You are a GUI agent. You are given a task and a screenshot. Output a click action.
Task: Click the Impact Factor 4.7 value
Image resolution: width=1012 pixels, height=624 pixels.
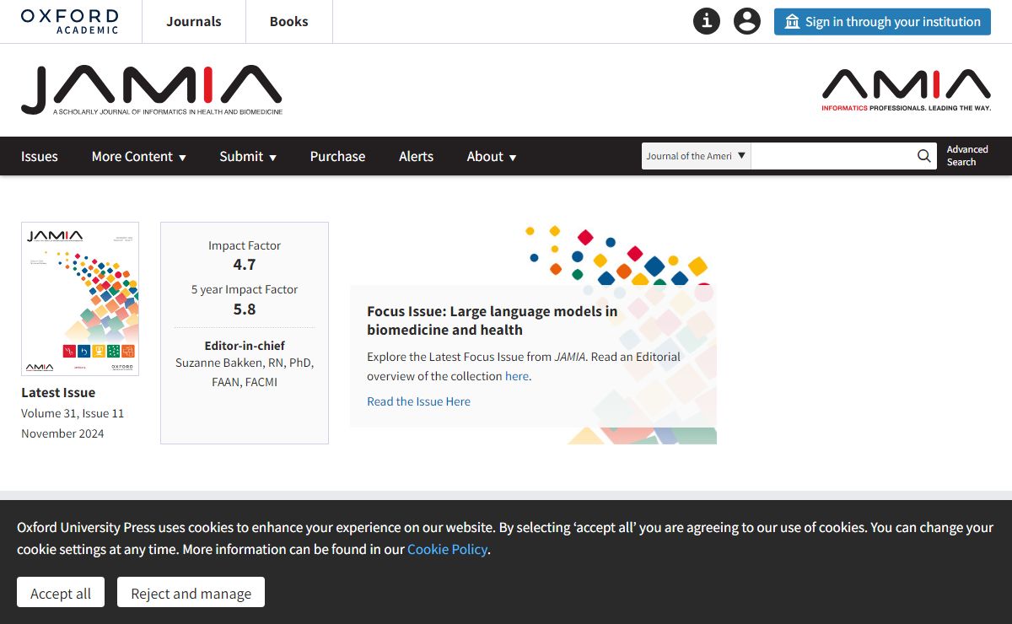(x=245, y=265)
